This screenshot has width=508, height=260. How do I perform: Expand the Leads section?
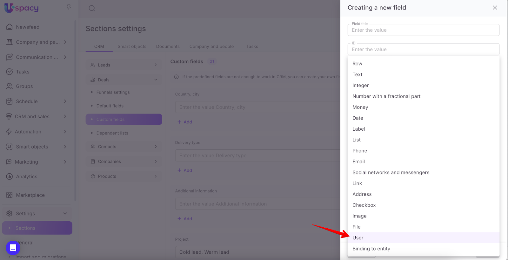[124, 65]
